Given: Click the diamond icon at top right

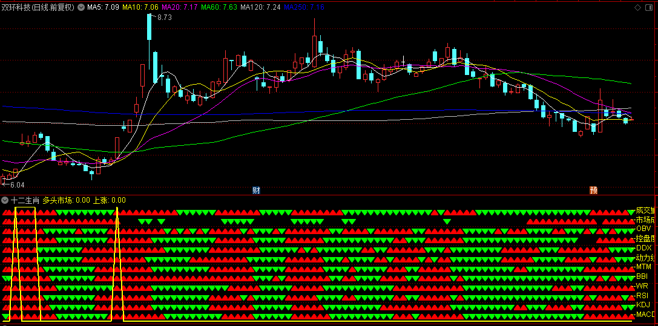Looking at the screenshot, I should coord(638,7).
